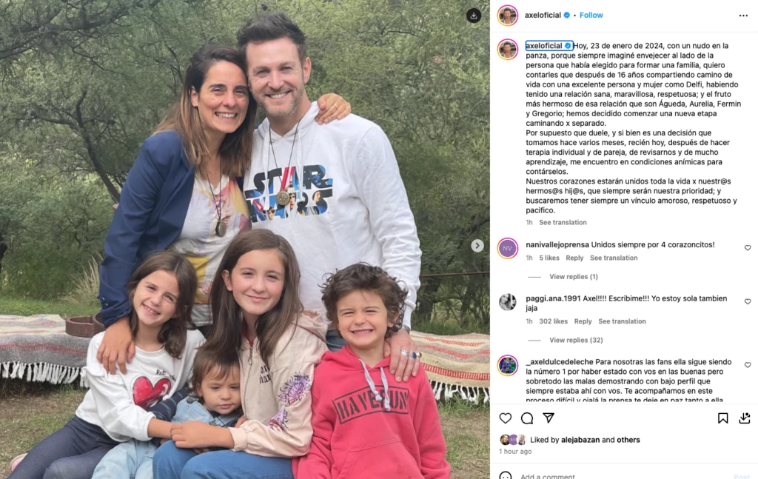Advance to the next photo arrow
This screenshot has width=758, height=479.
(477, 246)
